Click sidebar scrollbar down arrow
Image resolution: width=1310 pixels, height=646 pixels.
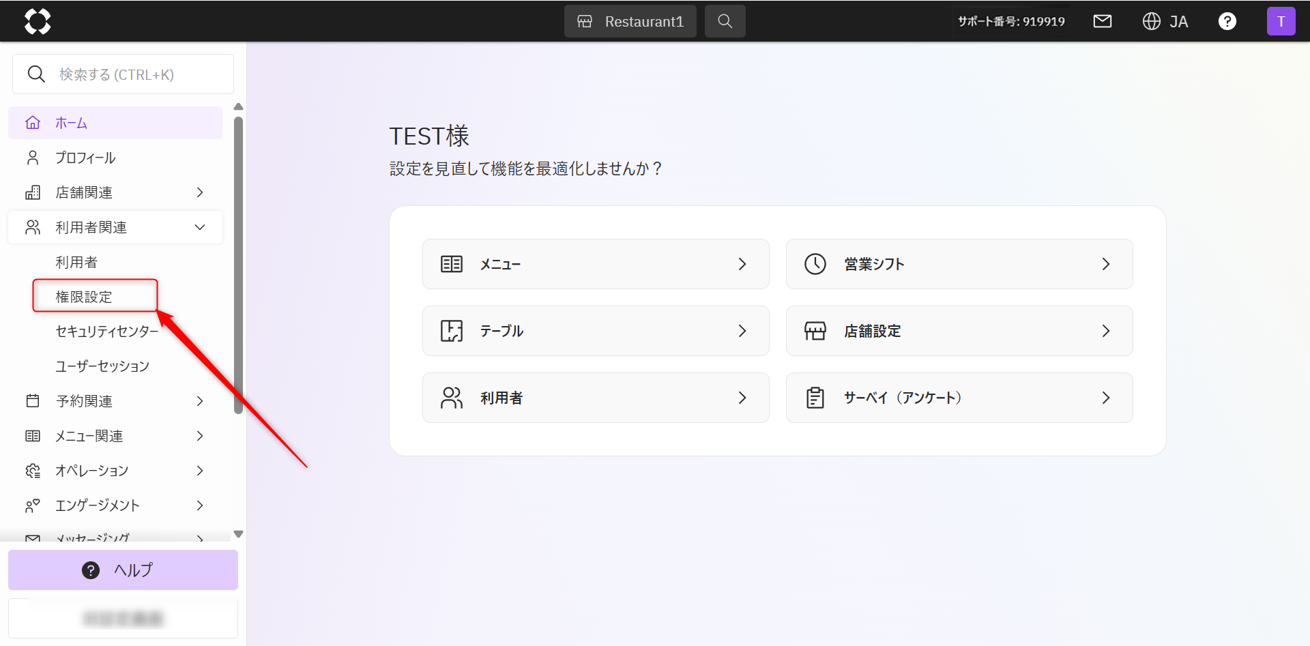(238, 534)
